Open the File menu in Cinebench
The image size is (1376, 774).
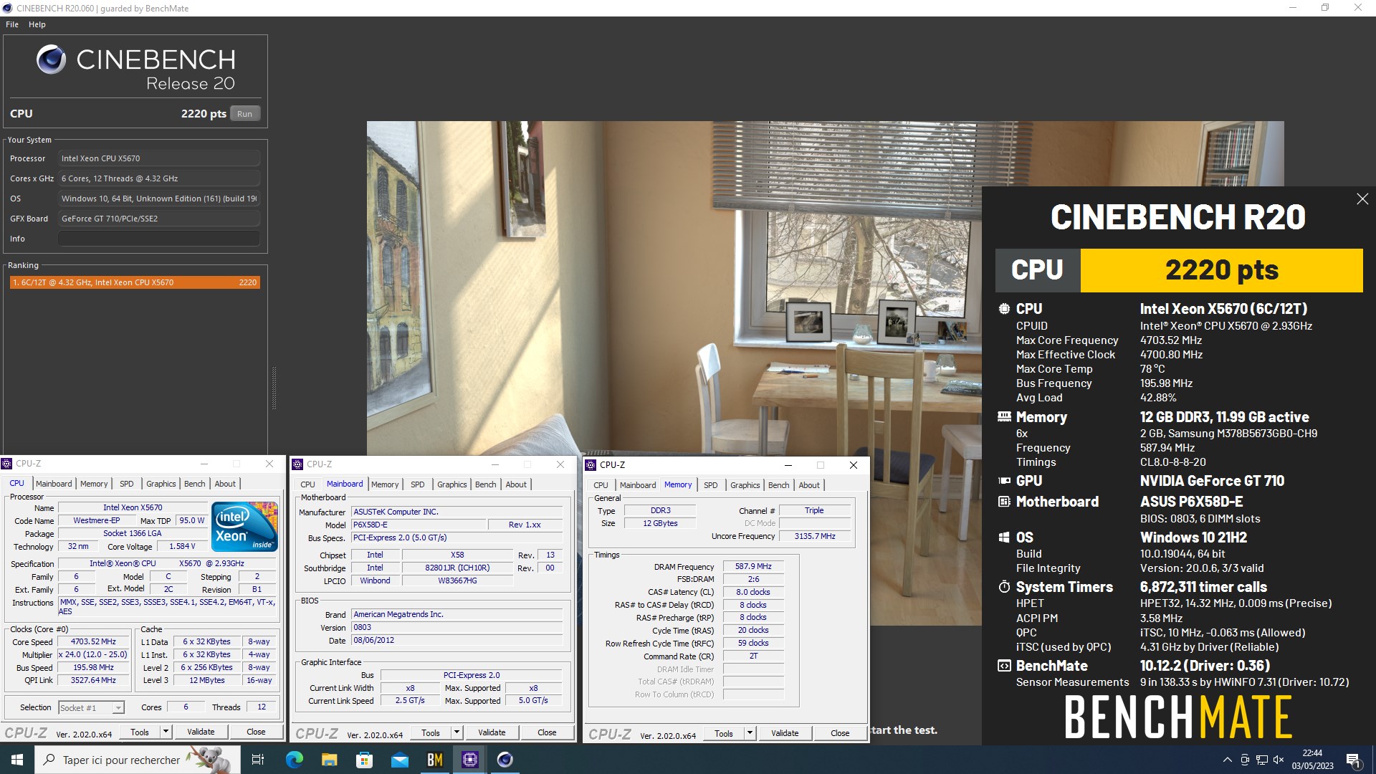[12, 24]
